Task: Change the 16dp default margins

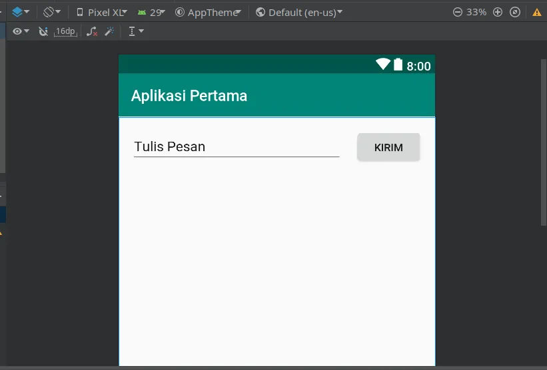Action: point(65,31)
